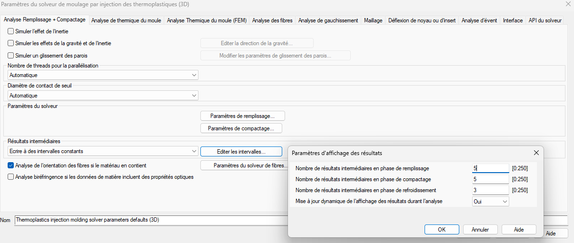
Task: Toggle Simuler un glissement des parois checkbox
Action: [11, 56]
